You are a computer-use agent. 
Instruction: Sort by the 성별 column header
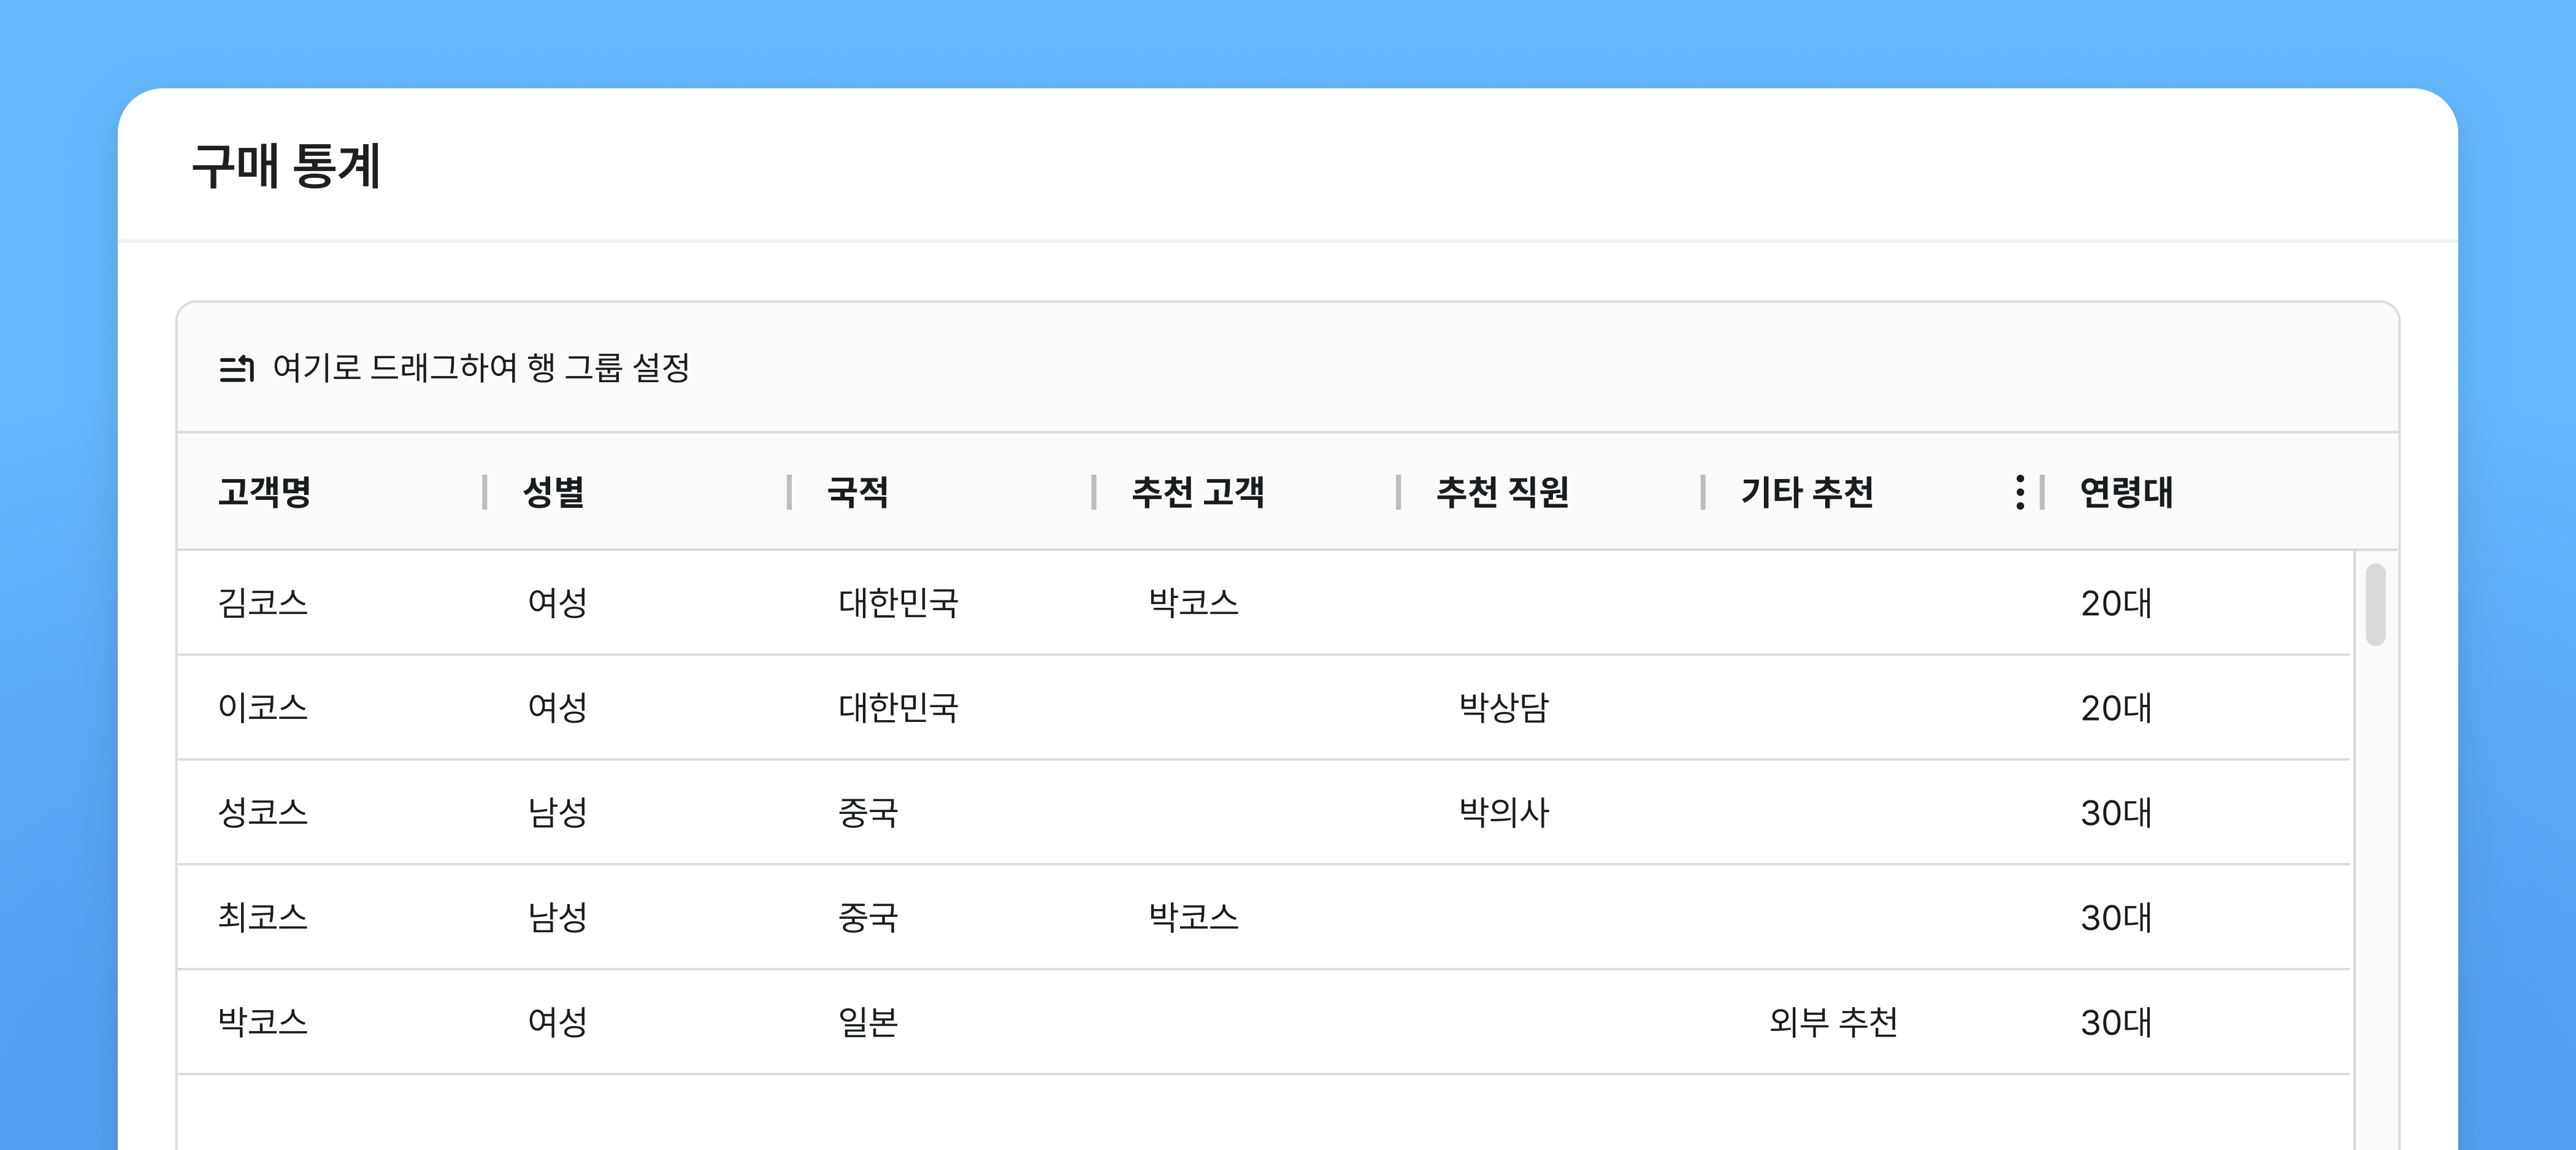pyautogui.click(x=553, y=492)
